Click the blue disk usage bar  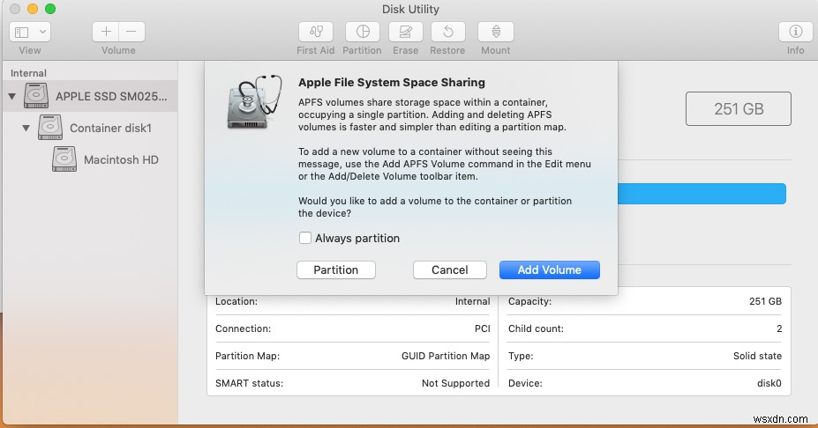pos(702,194)
